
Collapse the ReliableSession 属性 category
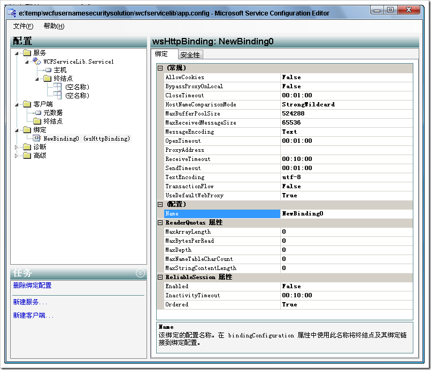pyautogui.click(x=160, y=277)
